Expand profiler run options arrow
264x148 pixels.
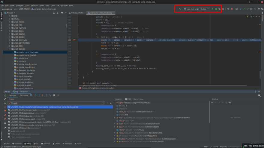coord(225,9)
